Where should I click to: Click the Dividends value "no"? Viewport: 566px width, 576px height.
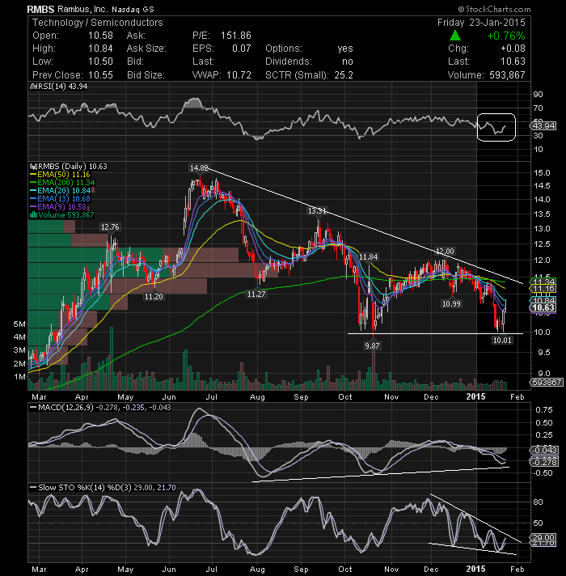(x=347, y=61)
